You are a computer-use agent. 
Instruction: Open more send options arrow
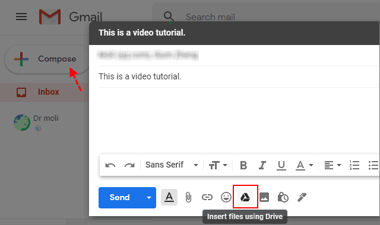pos(149,197)
